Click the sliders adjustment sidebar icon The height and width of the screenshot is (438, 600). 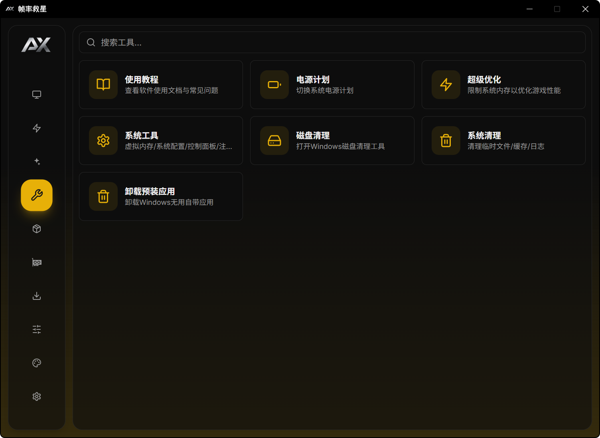pyautogui.click(x=37, y=329)
